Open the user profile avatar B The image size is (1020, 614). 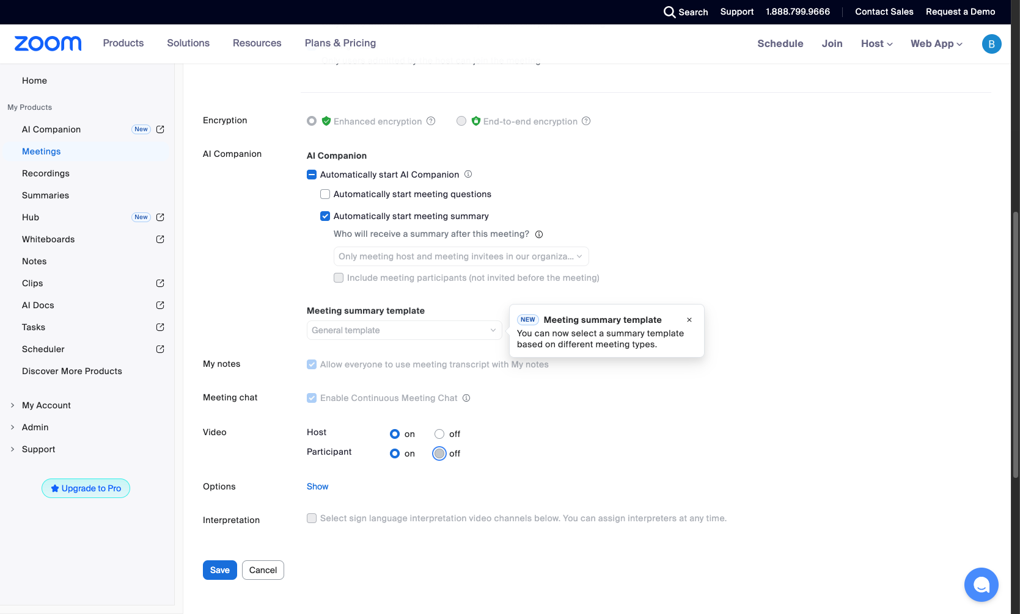(x=991, y=44)
